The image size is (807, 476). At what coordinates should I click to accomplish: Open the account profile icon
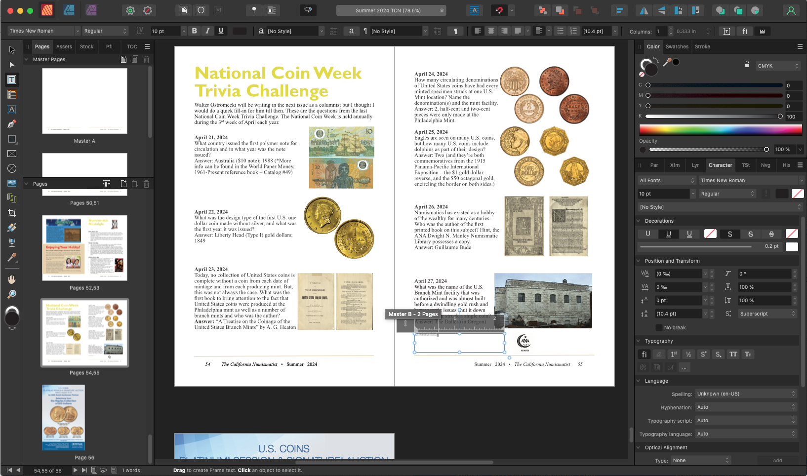pyautogui.click(x=791, y=10)
